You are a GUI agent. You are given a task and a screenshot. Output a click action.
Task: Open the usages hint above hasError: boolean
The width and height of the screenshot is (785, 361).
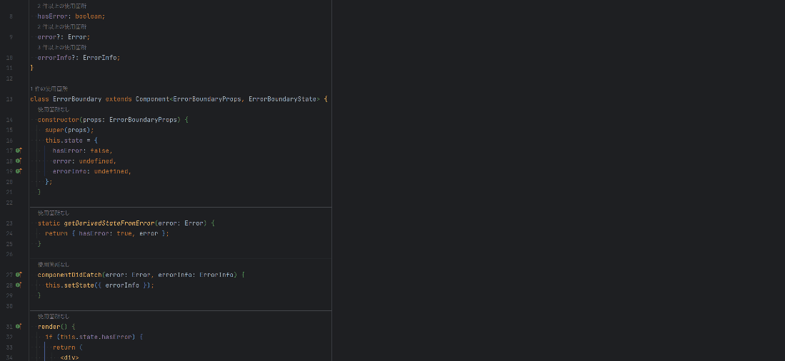(x=62, y=6)
